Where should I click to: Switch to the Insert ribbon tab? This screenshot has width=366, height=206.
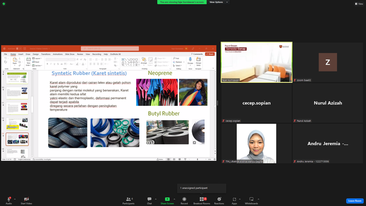tap(21, 54)
